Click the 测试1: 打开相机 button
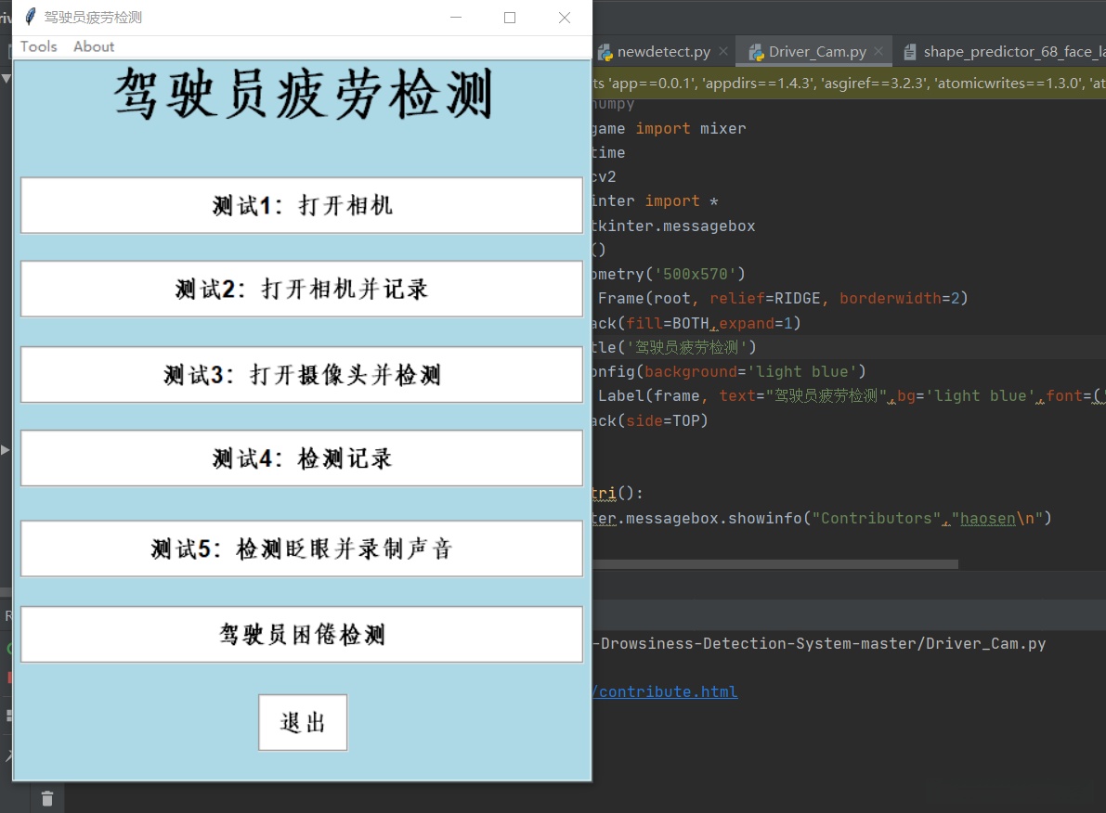The width and height of the screenshot is (1106, 813). (302, 205)
